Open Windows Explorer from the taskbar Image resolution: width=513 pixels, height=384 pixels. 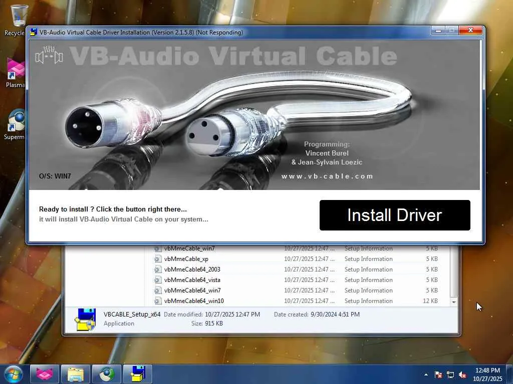(76, 374)
